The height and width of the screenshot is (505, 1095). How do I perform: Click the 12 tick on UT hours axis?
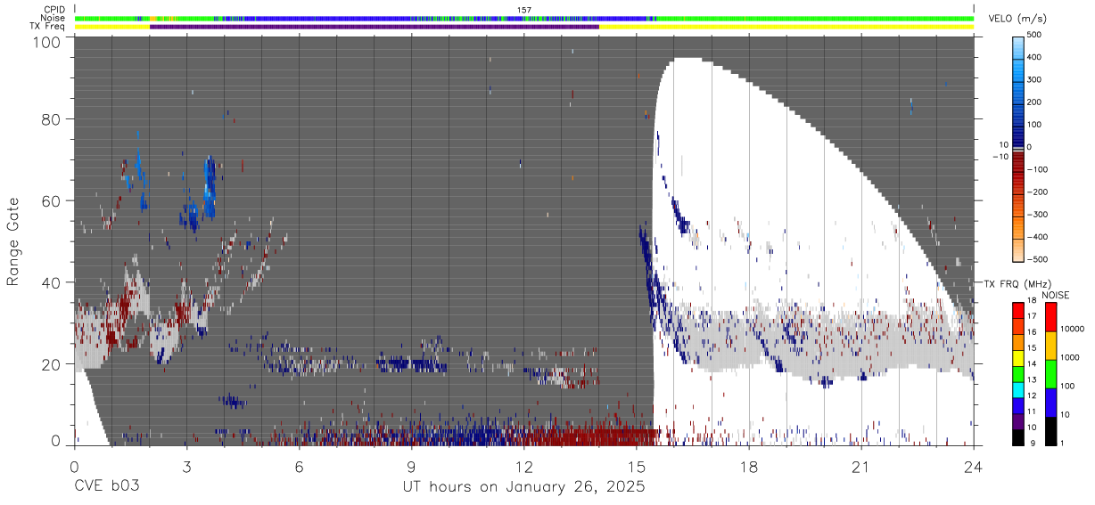(524, 466)
